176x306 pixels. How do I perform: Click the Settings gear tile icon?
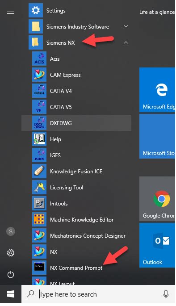[36, 10]
